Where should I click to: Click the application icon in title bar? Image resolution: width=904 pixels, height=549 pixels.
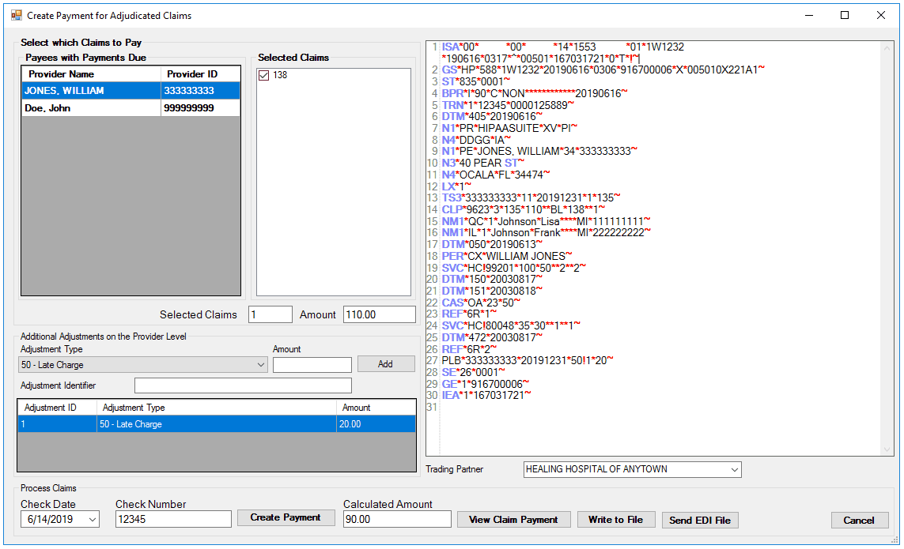16,15
